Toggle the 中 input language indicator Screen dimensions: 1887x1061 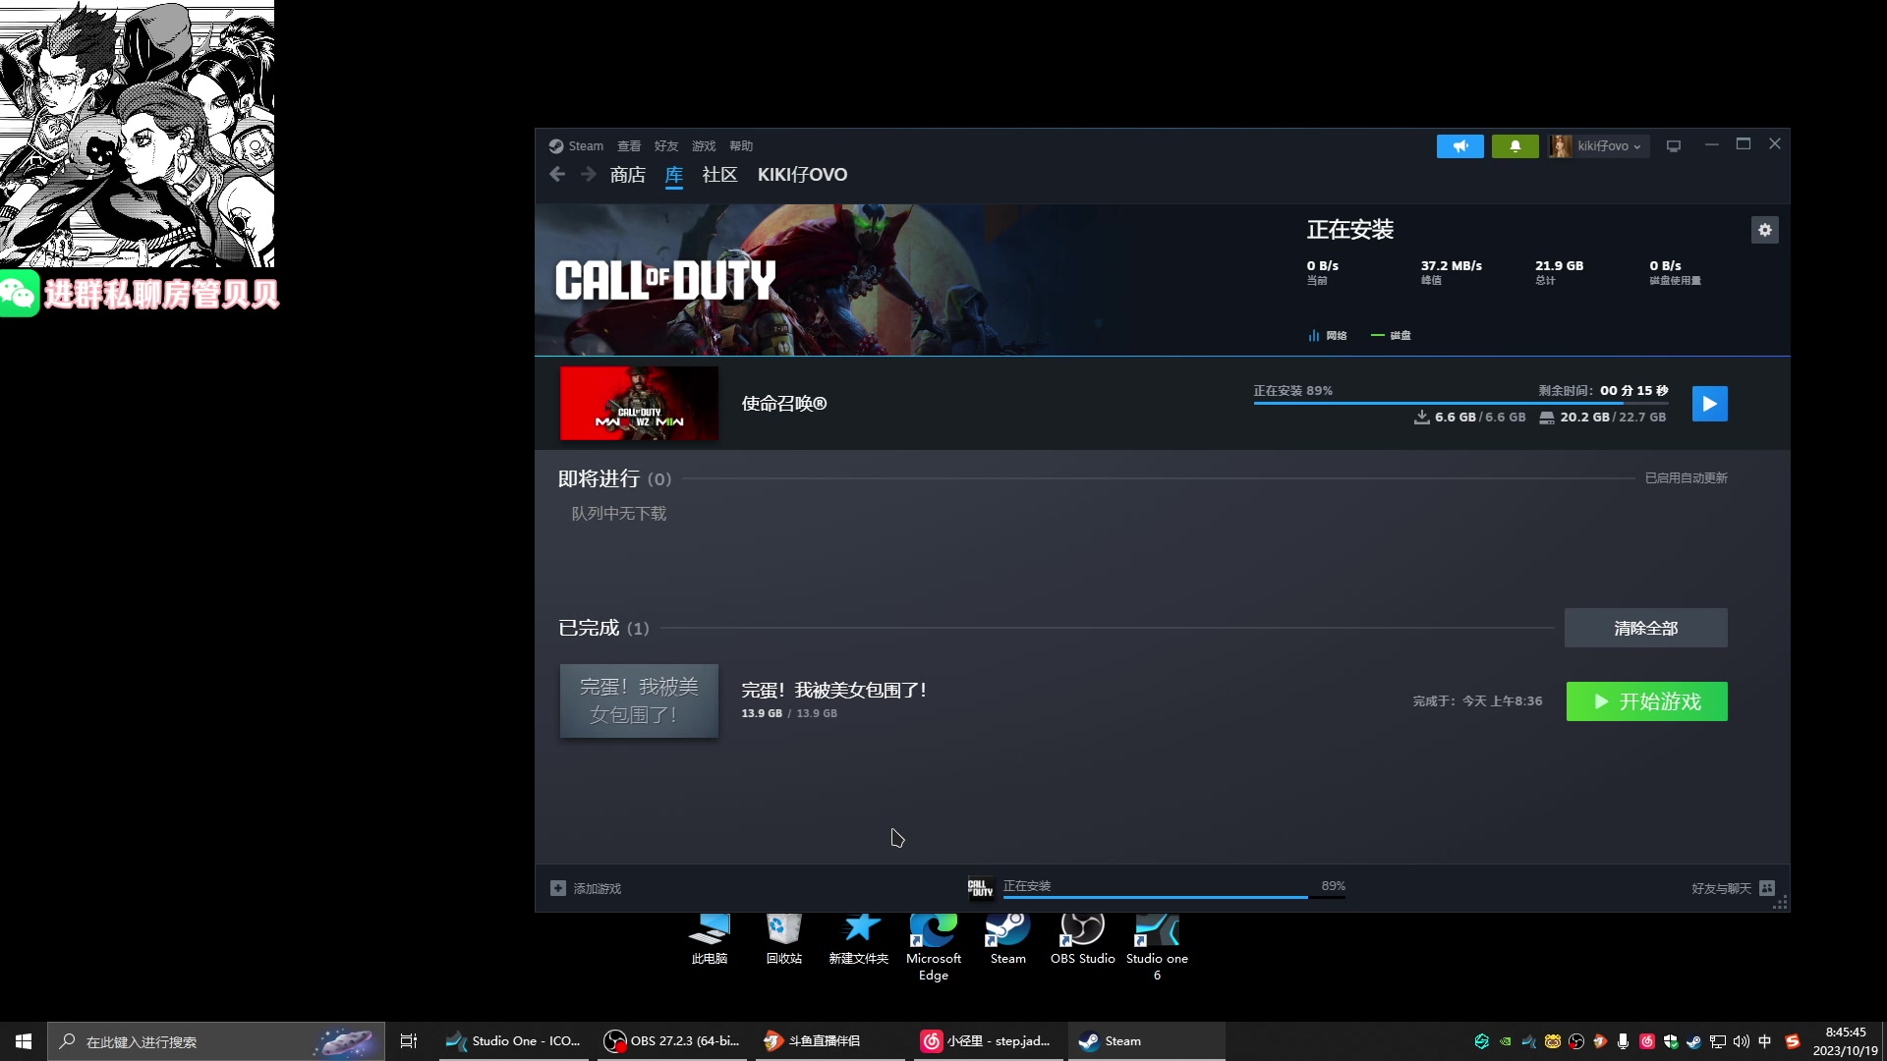pos(1765,1041)
